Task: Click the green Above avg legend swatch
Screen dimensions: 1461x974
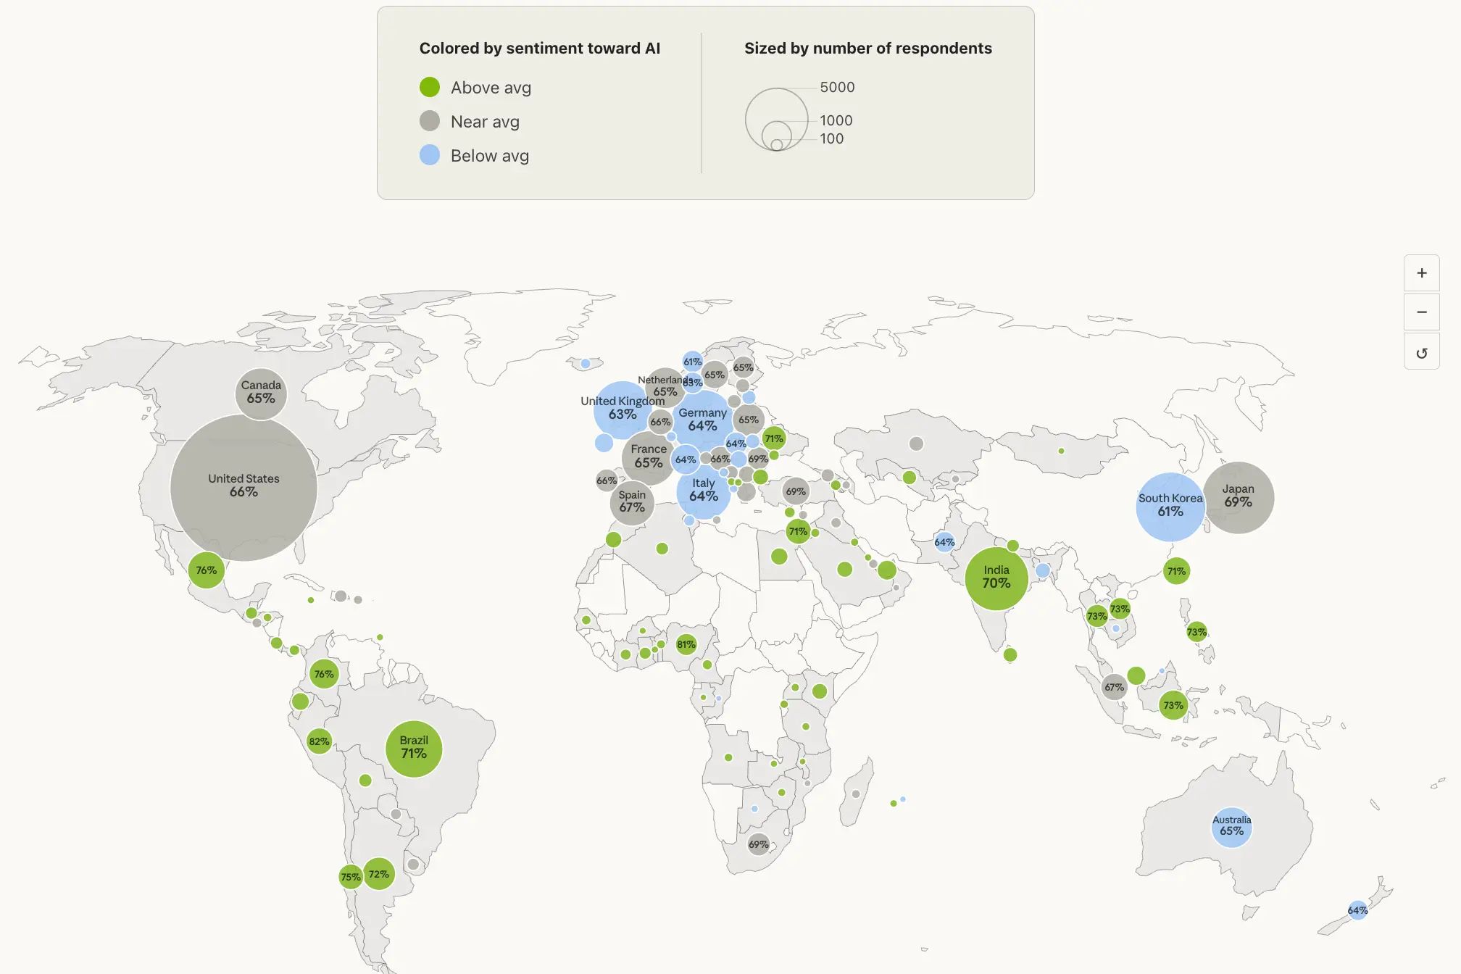Action: click(430, 88)
